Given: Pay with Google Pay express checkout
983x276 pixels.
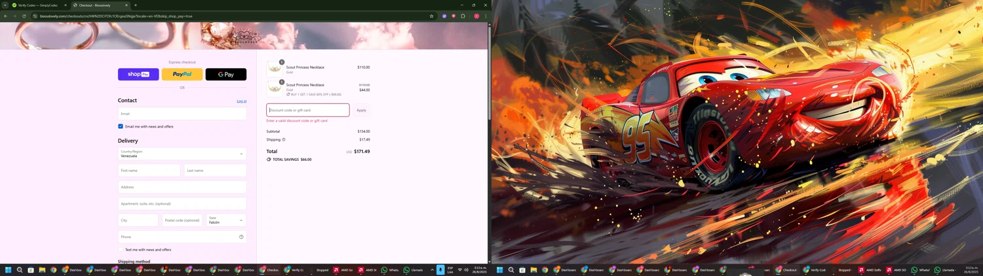Looking at the screenshot, I should (x=226, y=75).
